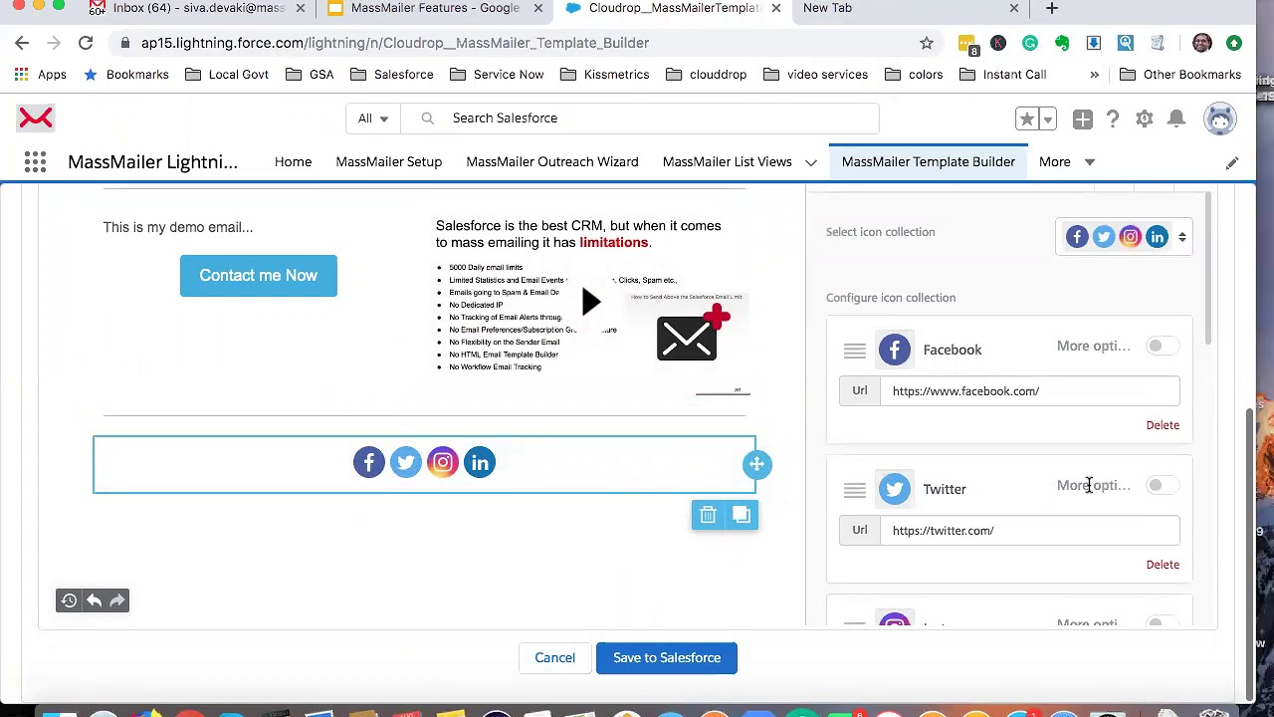The height and width of the screenshot is (717, 1274).
Task: Select the MassMailer Template Builder tab
Action: pyautogui.click(x=929, y=162)
